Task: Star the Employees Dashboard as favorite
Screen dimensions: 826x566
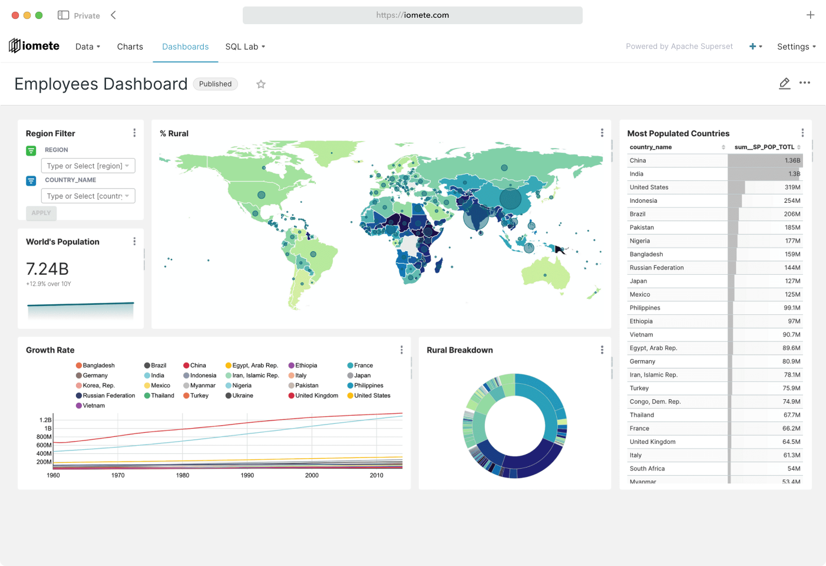Action: [260, 84]
